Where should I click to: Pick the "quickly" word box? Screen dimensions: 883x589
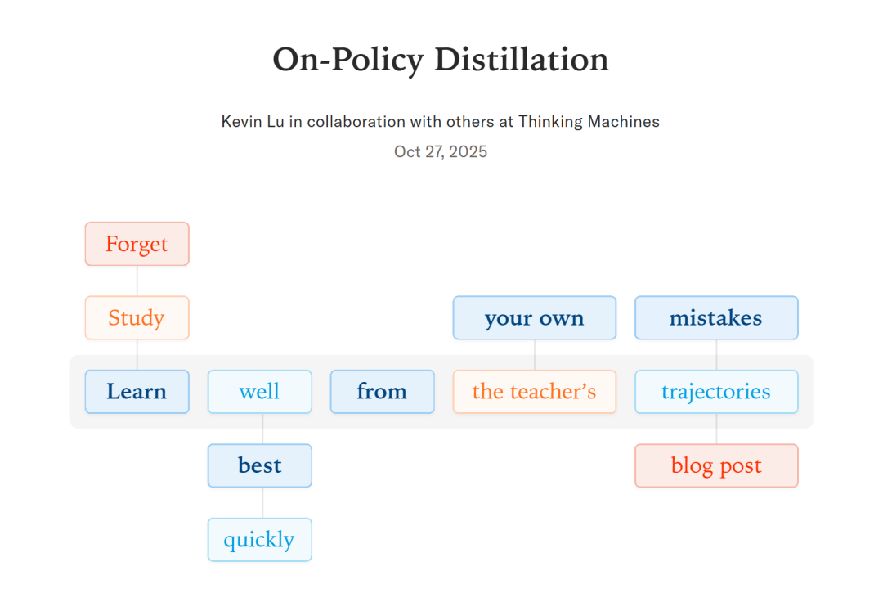click(x=260, y=540)
